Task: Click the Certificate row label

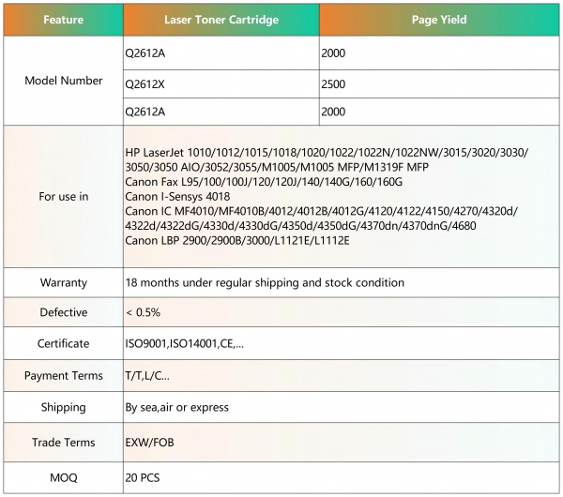Action: pos(64,343)
